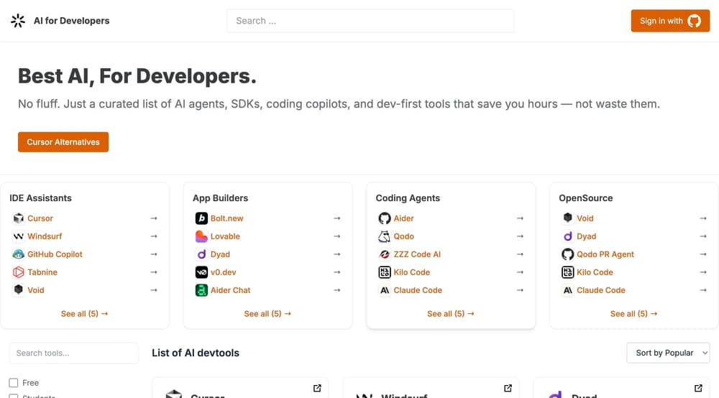
Task: Click the v0.dev logo icon
Action: [x=201, y=272]
